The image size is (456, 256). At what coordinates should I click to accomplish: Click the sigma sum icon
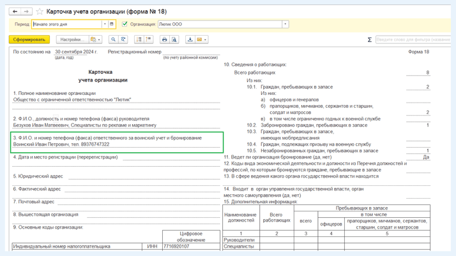369,39
